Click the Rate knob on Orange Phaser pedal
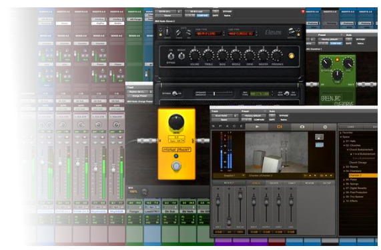381x250 pixels. [176, 122]
